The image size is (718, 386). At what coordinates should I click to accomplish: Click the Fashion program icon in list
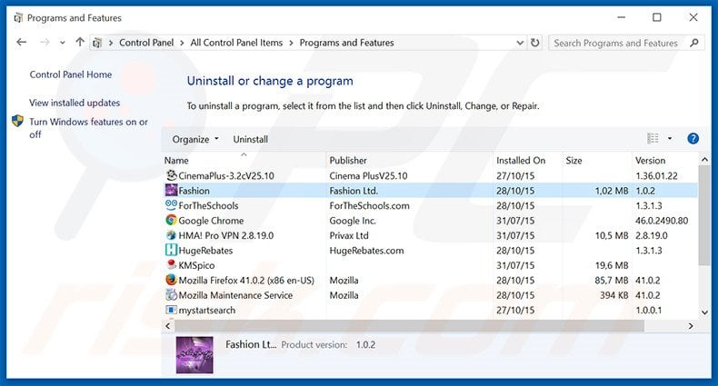[x=171, y=190]
